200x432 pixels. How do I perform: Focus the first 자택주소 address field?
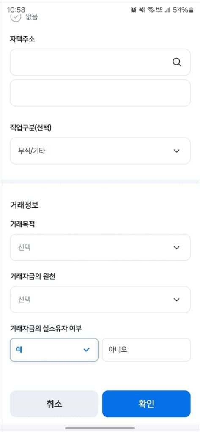pos(100,62)
